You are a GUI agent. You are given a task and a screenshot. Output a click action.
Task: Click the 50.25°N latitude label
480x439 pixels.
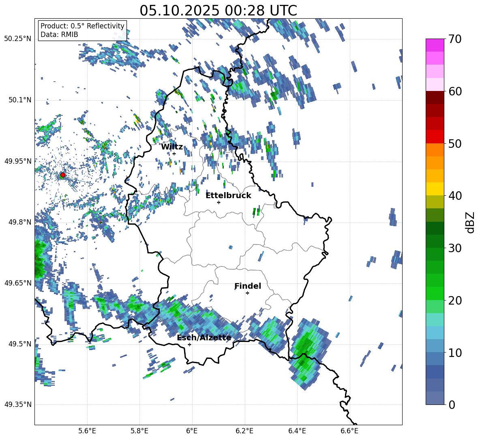pos(18,39)
